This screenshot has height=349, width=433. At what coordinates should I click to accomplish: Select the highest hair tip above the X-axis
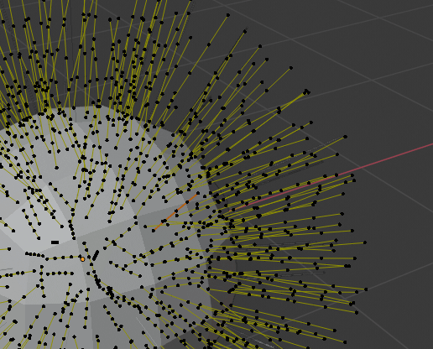click(345, 137)
